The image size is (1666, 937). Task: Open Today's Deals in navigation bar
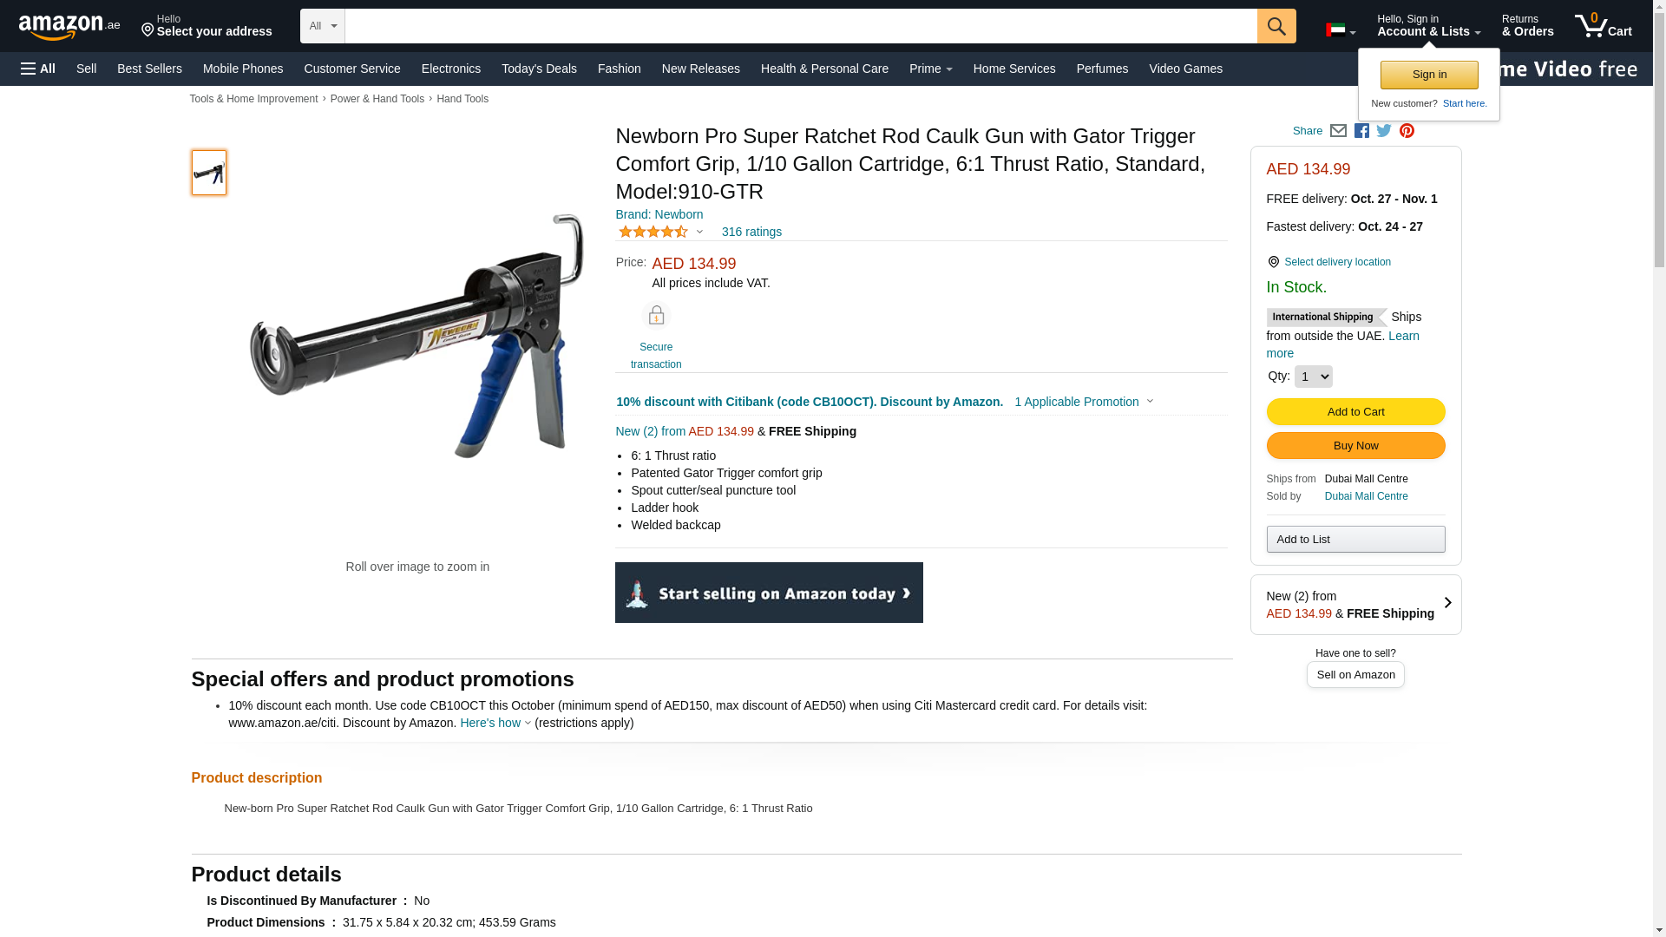539,69
